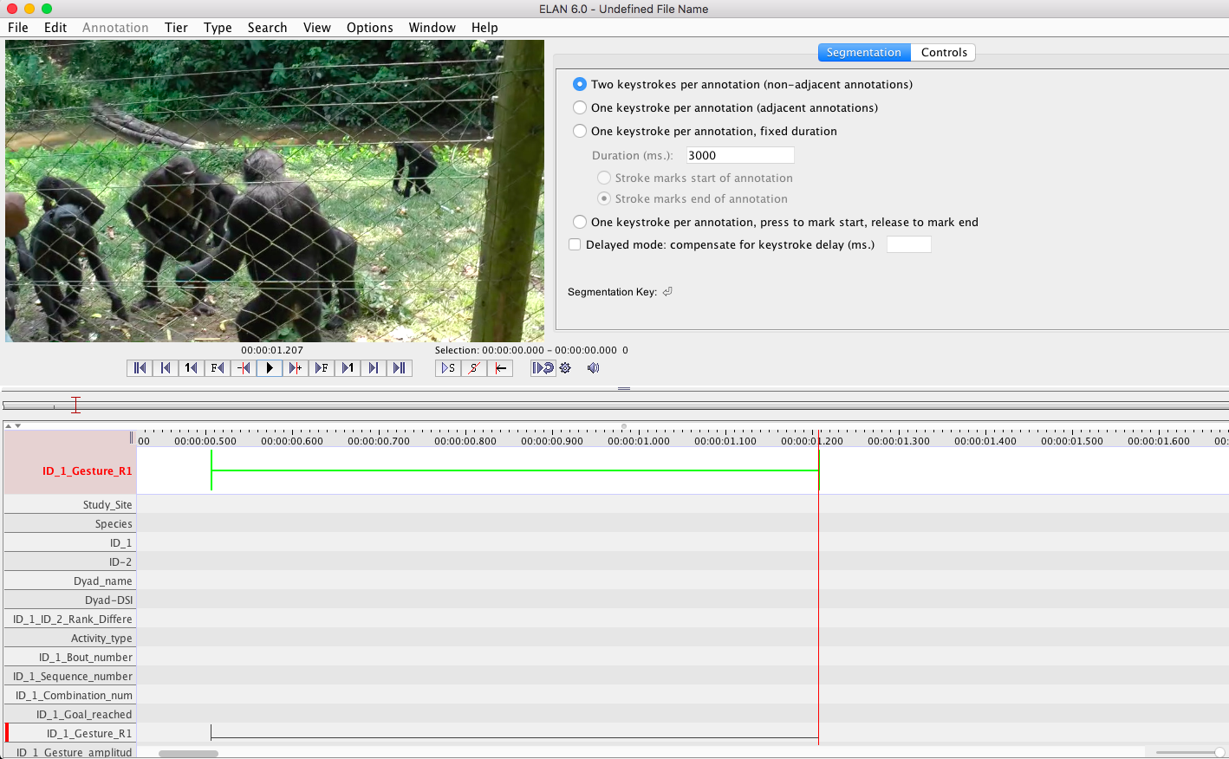1229x759 pixels.
Task: Click the Play Selection (S) button
Action: point(447,368)
